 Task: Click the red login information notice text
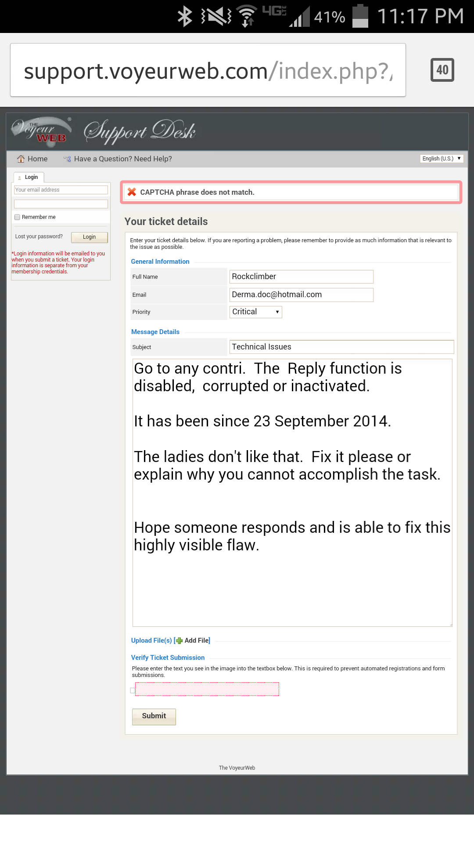coord(58,262)
